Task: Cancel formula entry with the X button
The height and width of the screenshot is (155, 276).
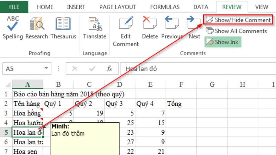Action: pyautogui.click(x=75, y=69)
